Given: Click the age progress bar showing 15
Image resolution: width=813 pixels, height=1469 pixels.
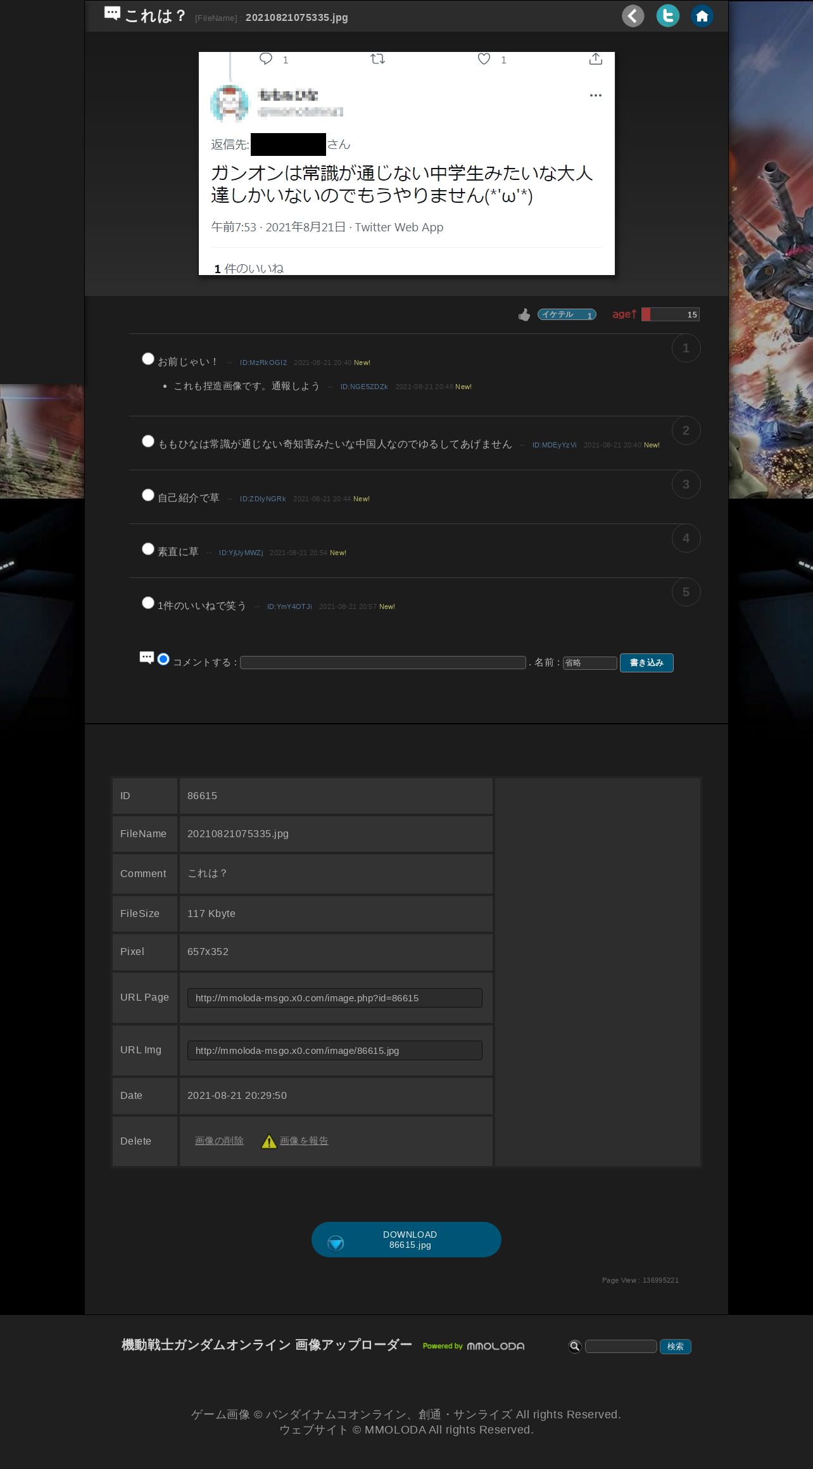Looking at the screenshot, I should (671, 314).
